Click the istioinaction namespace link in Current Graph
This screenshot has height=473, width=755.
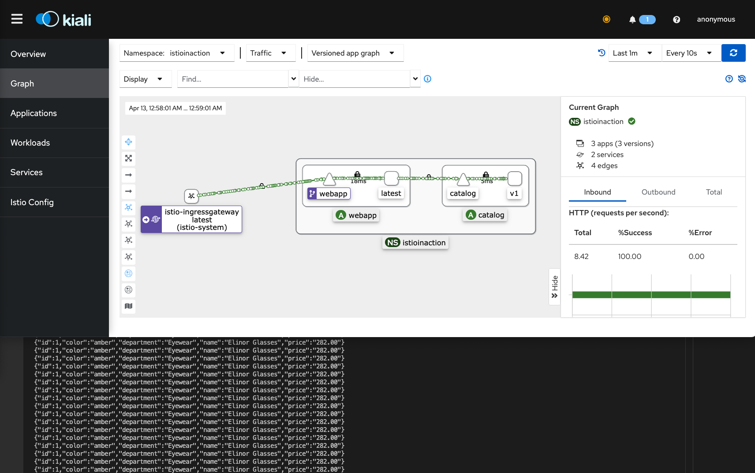[x=603, y=121]
